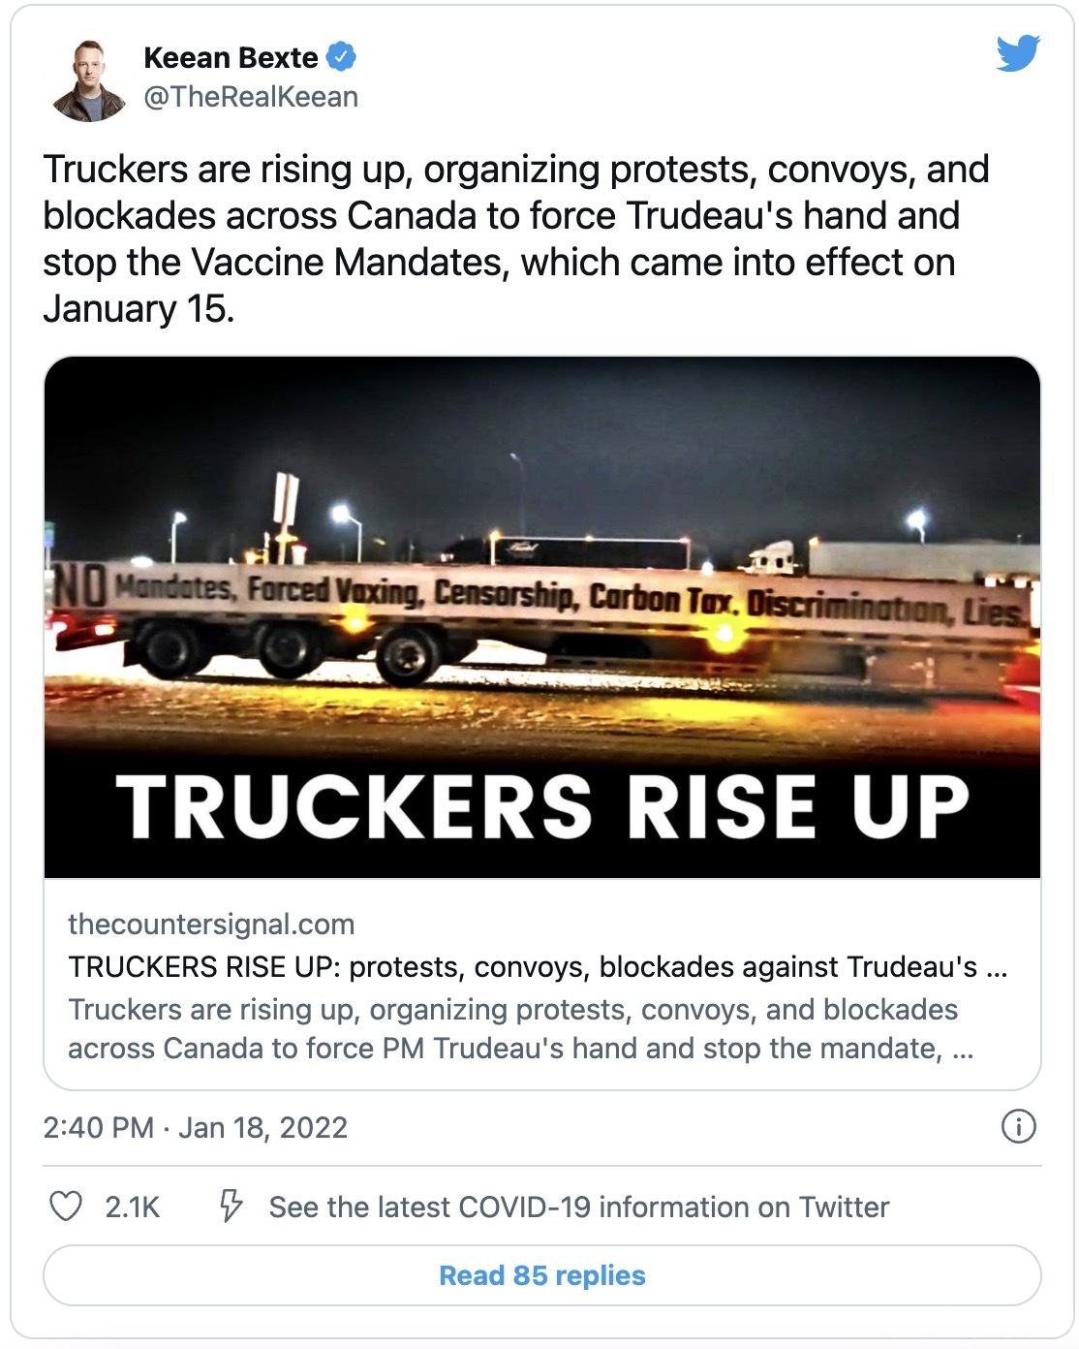Click the lightning bolt icon

click(231, 1207)
